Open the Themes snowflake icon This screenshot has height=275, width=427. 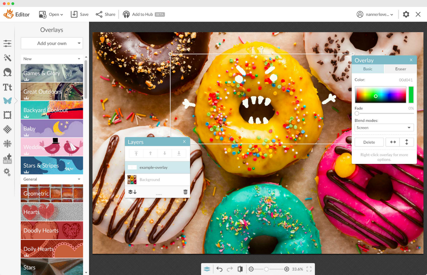(7, 144)
